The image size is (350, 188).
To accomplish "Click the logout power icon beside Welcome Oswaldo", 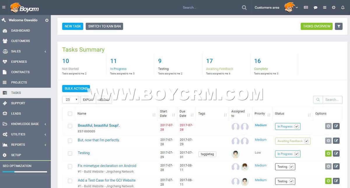I will coord(47,20).
